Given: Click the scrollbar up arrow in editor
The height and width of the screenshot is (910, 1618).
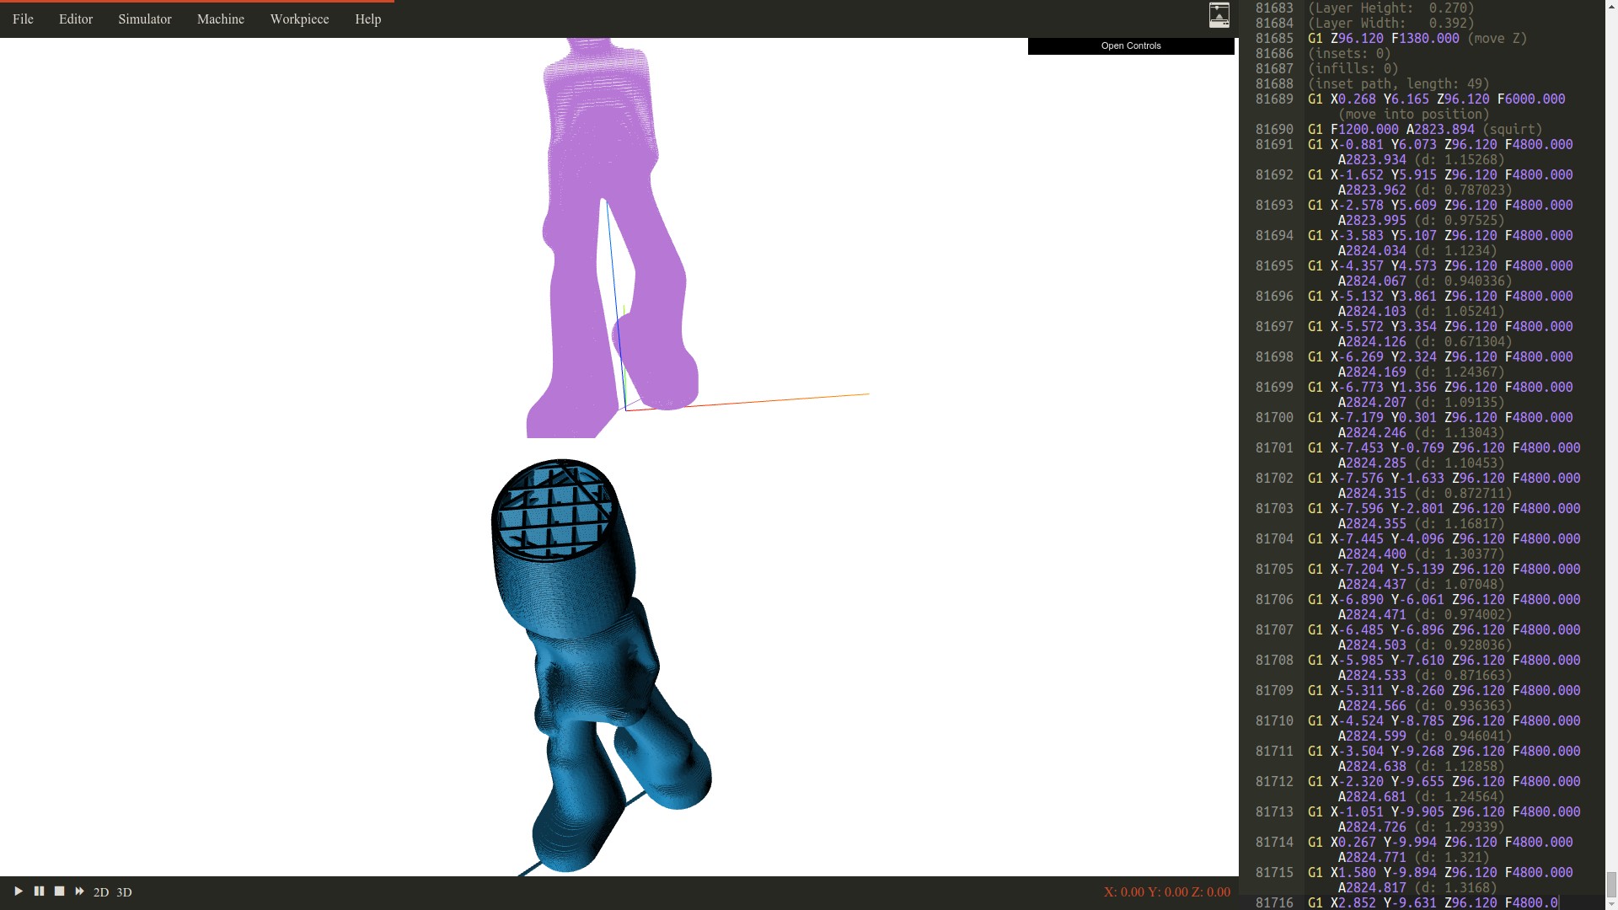Looking at the screenshot, I should [x=1611, y=5].
